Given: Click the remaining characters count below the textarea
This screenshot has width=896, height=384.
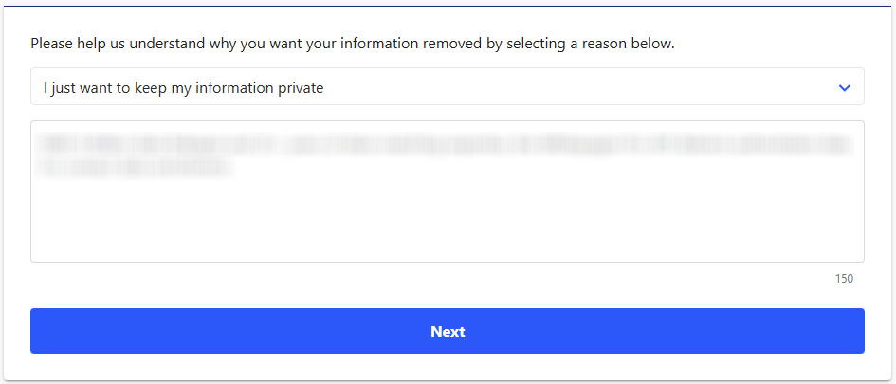Looking at the screenshot, I should coord(844,279).
